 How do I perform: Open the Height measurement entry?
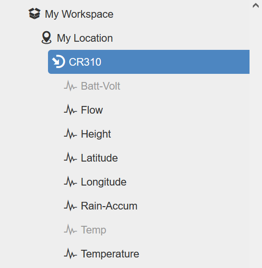coord(96,134)
